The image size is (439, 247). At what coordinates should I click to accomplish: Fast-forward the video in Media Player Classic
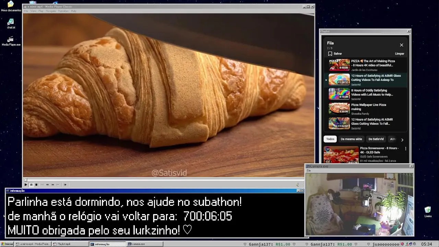(x=53, y=185)
